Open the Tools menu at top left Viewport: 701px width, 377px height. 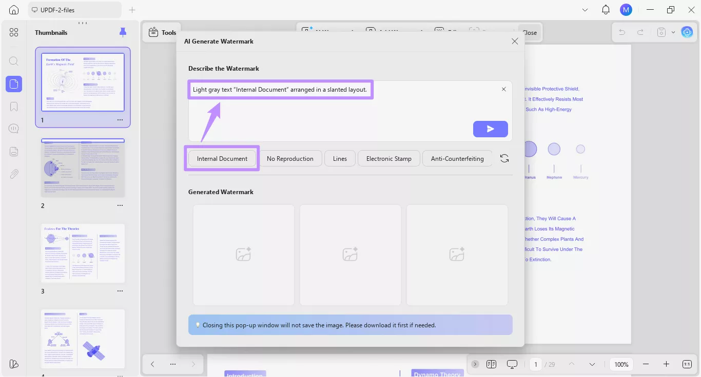[162, 32]
